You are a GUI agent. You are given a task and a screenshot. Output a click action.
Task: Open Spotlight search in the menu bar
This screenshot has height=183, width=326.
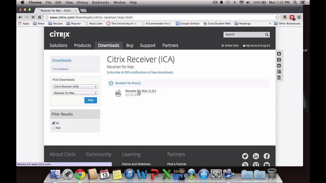[295, 3]
